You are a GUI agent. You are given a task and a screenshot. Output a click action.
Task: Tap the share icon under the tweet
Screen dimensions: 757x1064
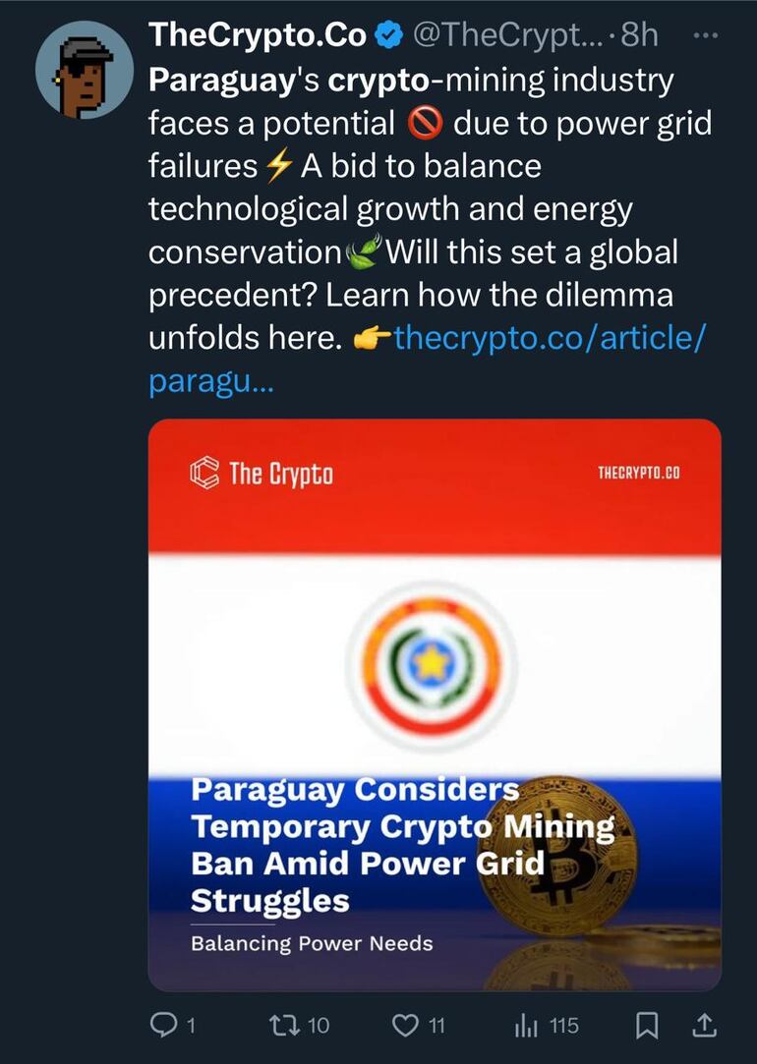704,1026
